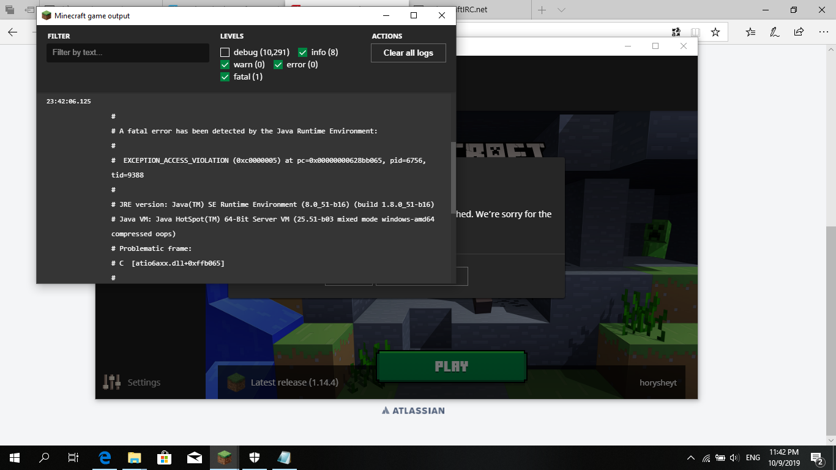Open the Action Center notifications icon
Viewport: 836px width, 470px height.
(x=818, y=458)
